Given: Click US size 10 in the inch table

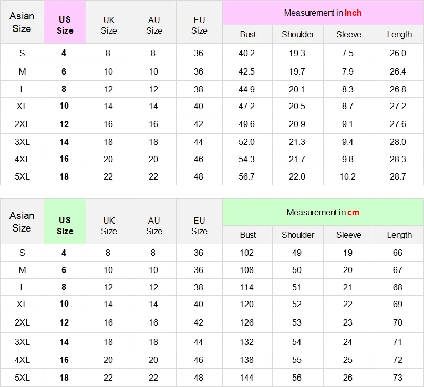Looking at the screenshot, I should point(64,106).
